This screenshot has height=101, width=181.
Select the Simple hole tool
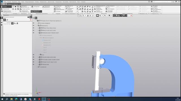58,7
